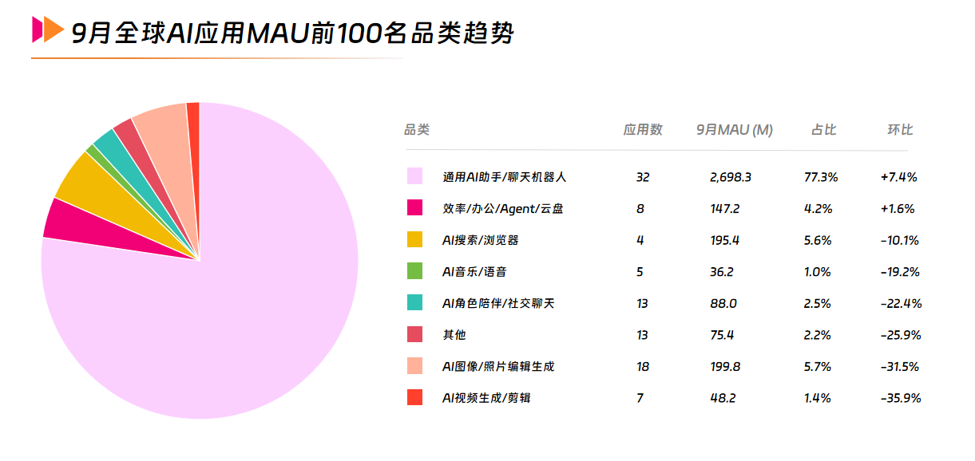This screenshot has height=461, width=975.
Task: Click the label 其他
Action: coord(454,334)
